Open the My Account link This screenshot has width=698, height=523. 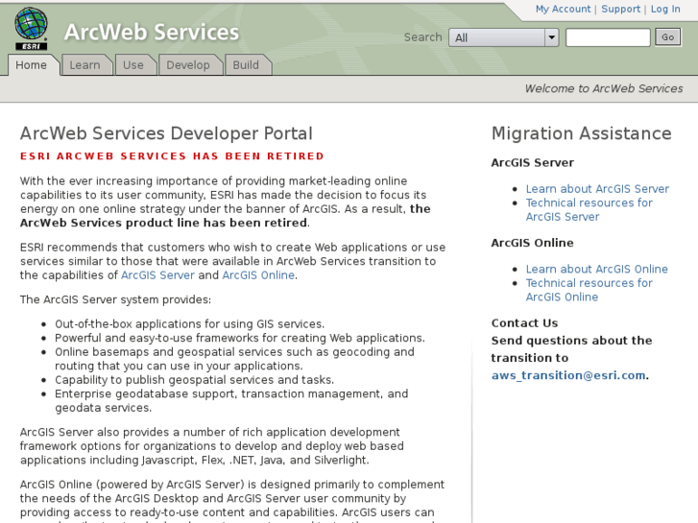pyautogui.click(x=564, y=9)
